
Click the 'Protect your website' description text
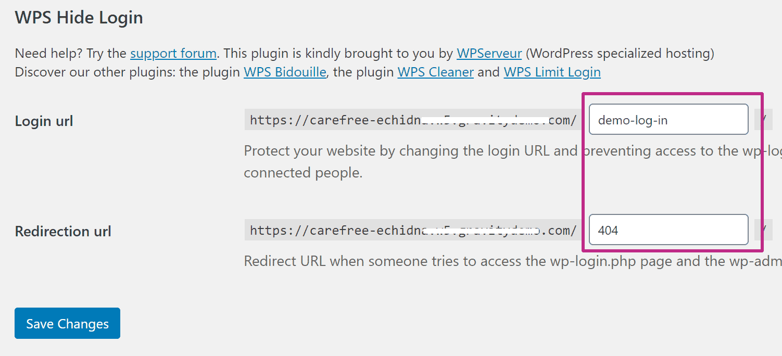pos(513,161)
